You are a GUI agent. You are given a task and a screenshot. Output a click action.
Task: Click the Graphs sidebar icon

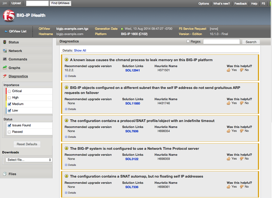point(5,68)
